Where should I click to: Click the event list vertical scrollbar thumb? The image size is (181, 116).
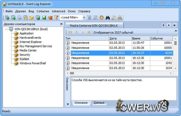pos(176,43)
